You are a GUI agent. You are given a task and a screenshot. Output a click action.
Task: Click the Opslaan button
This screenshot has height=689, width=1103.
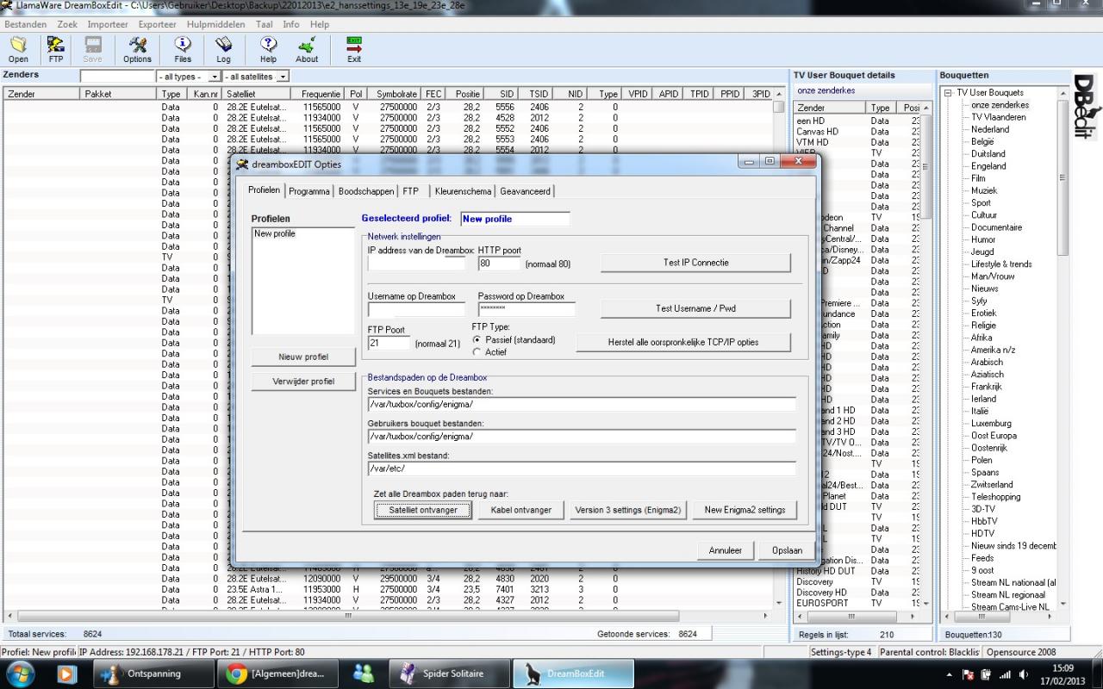[787, 550]
